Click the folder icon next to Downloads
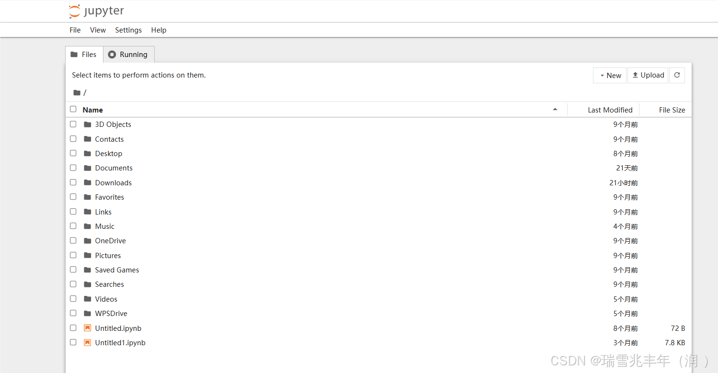 (x=87, y=182)
